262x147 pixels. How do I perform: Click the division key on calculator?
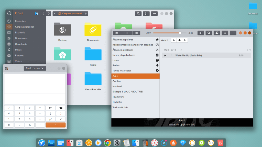click(40, 108)
